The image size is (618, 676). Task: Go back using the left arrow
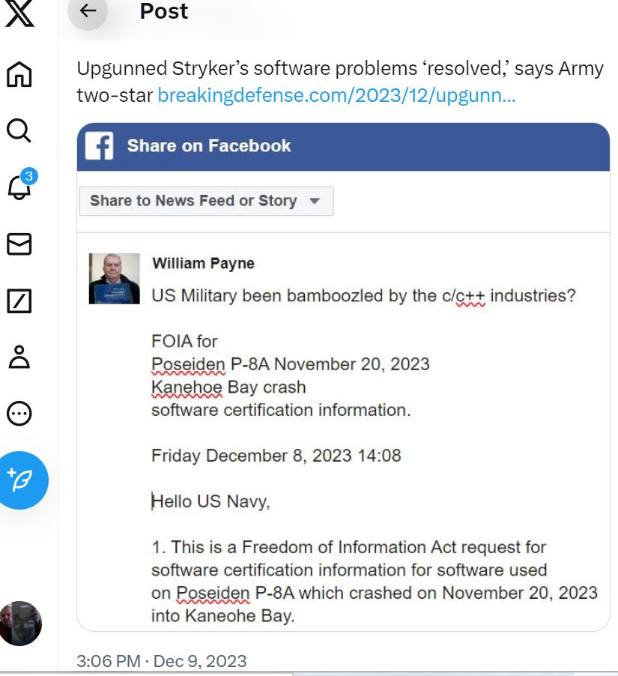[88, 10]
